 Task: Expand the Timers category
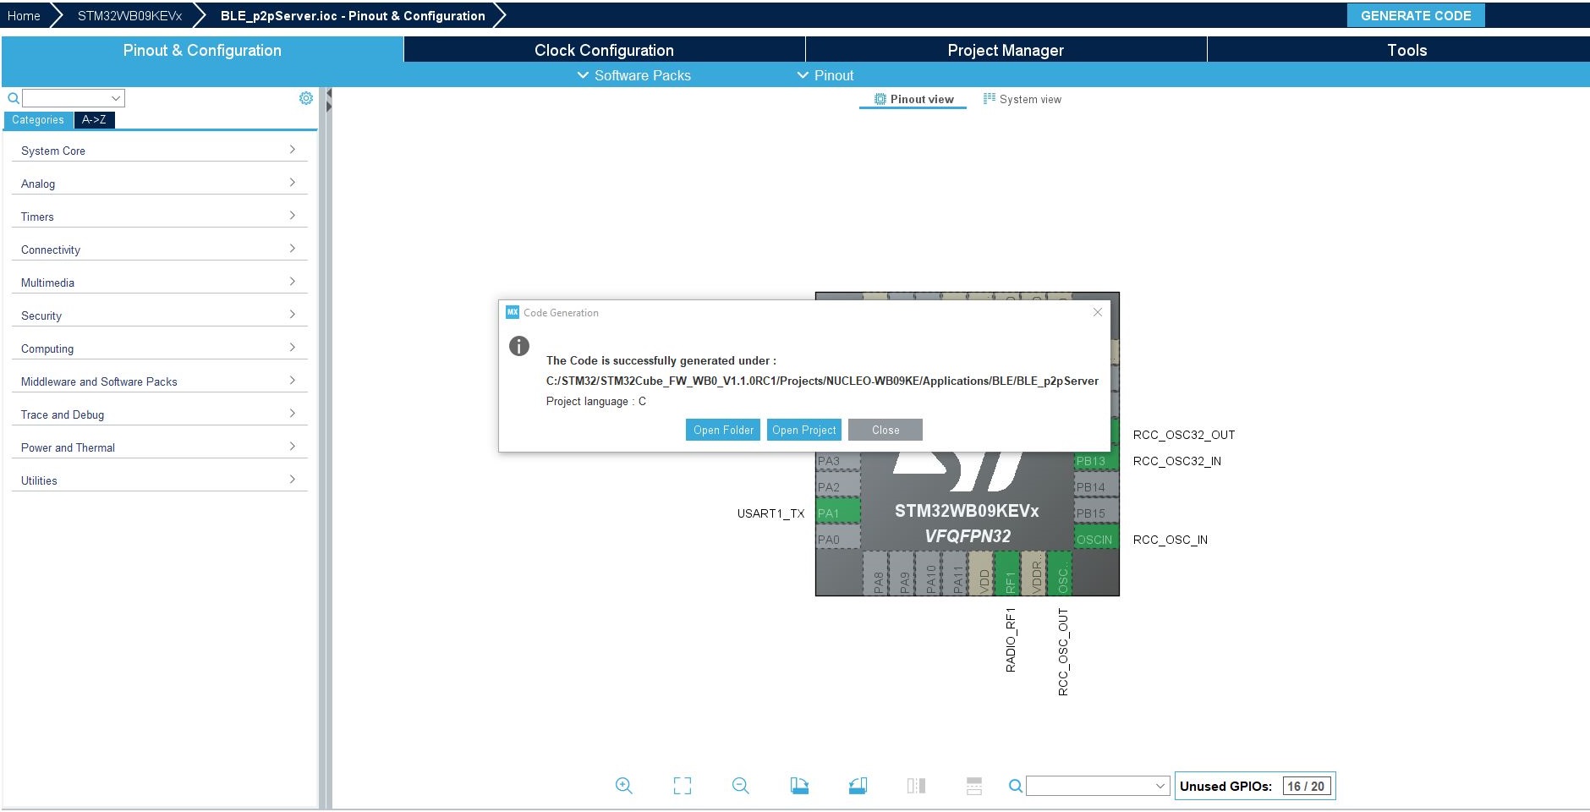pos(159,217)
